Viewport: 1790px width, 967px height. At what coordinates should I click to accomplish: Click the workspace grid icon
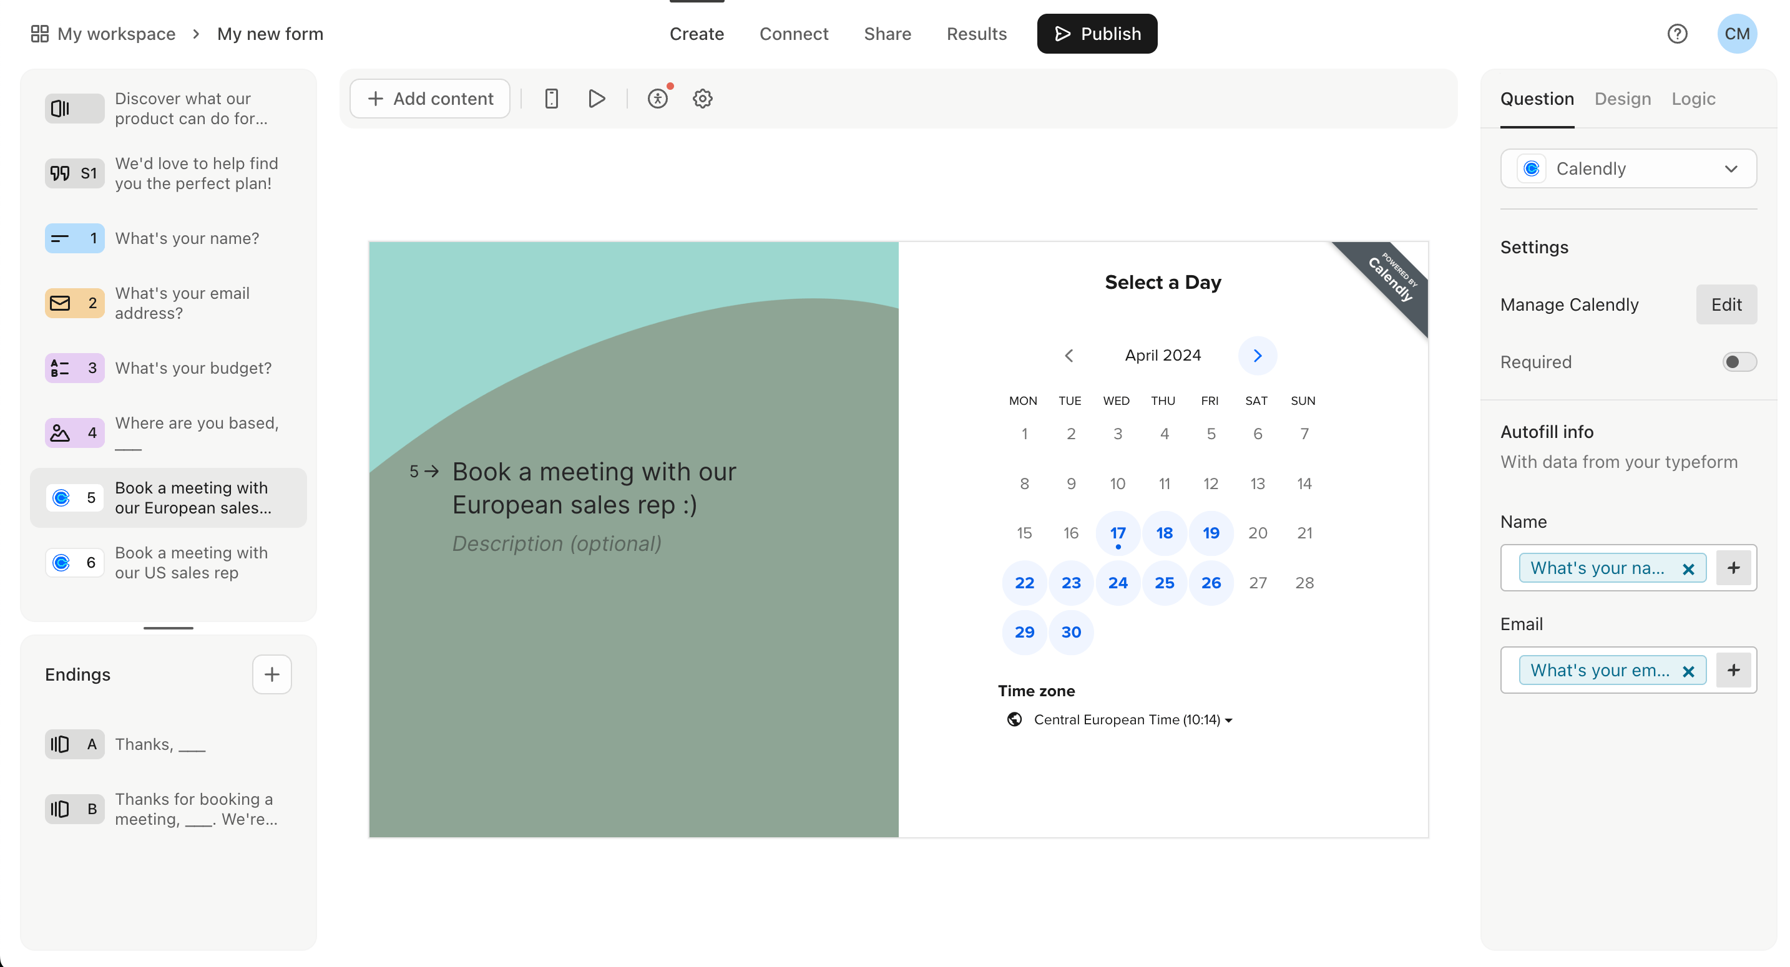[x=39, y=33]
